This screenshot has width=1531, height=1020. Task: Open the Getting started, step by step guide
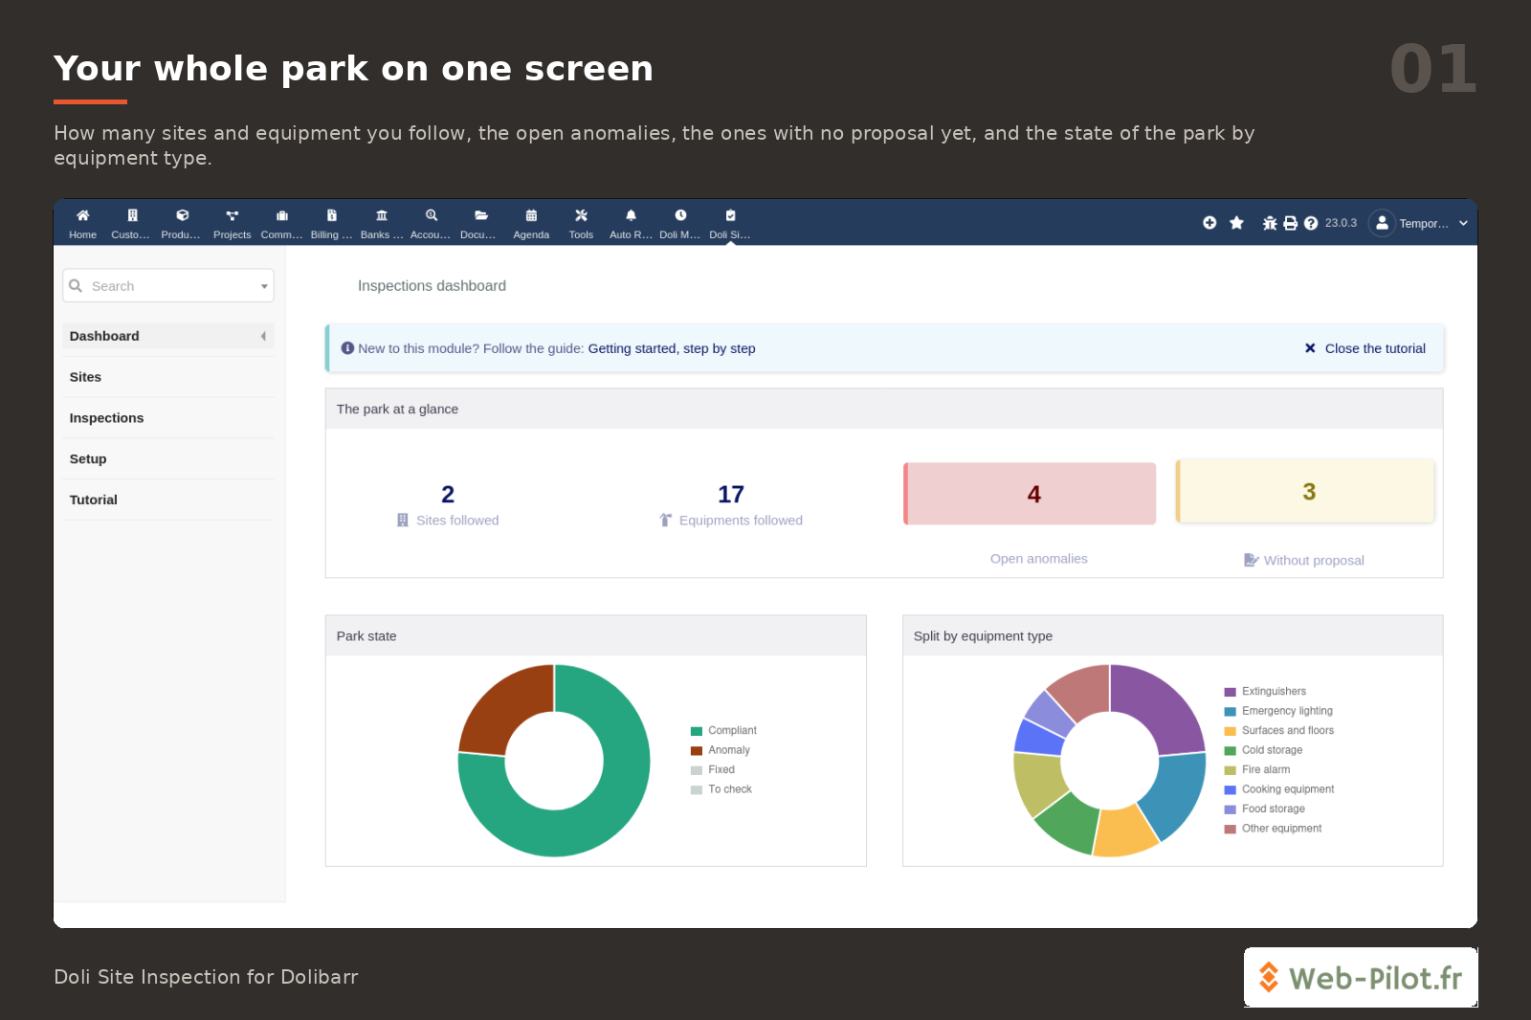tap(672, 348)
